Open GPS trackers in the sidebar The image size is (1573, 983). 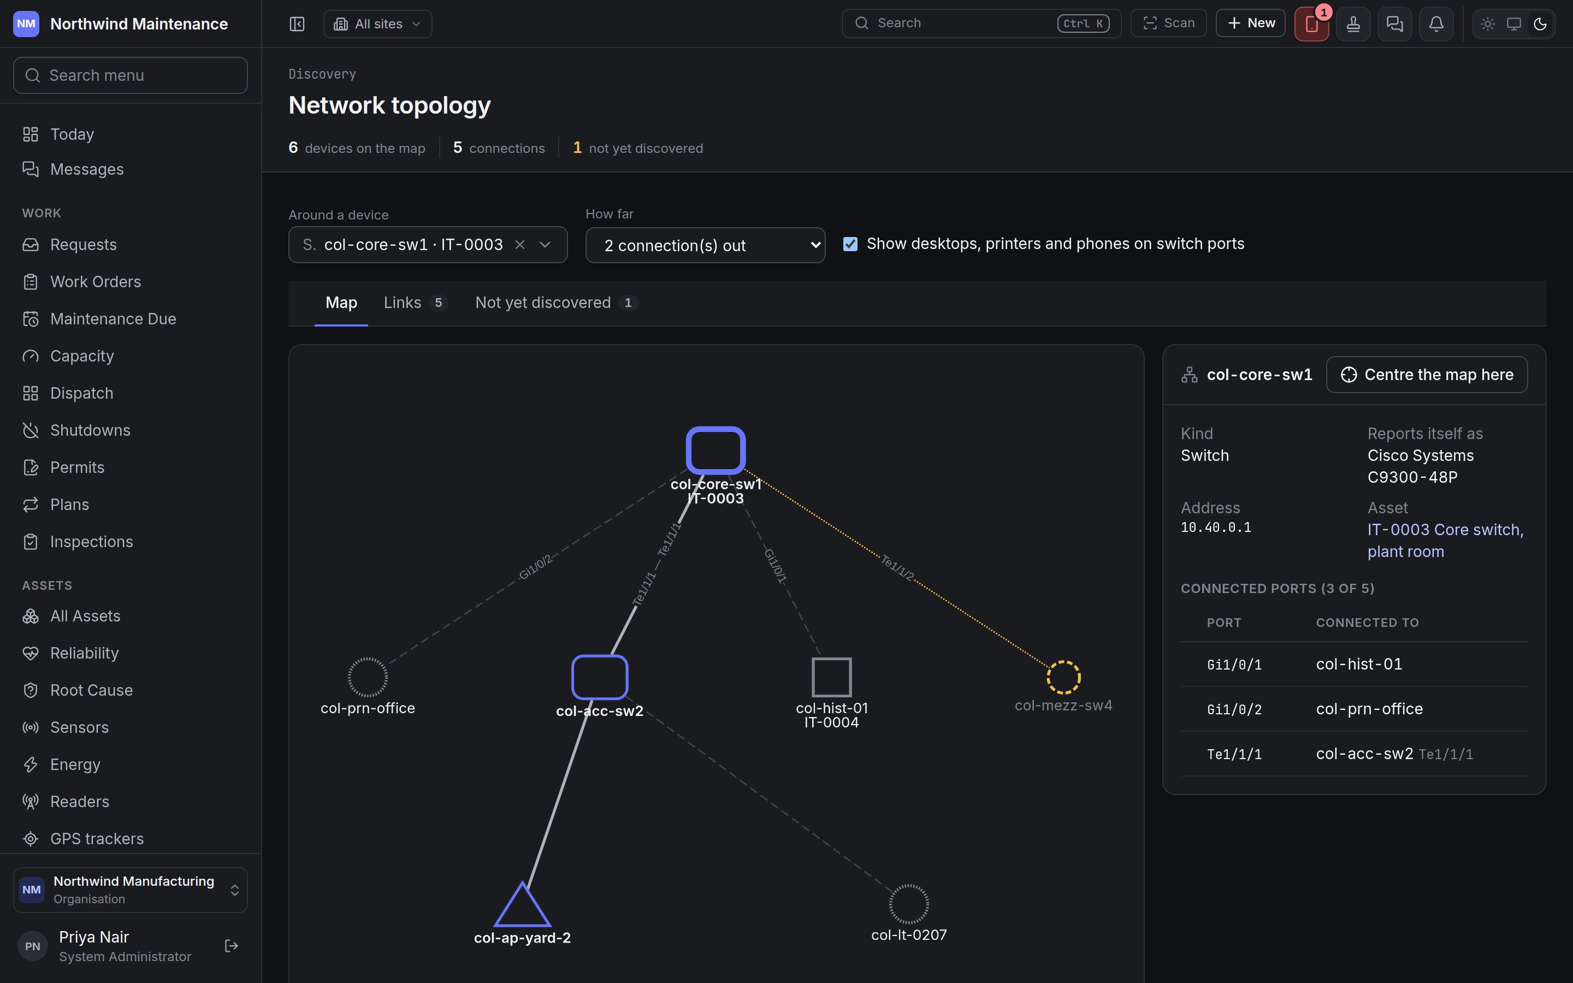(130, 839)
